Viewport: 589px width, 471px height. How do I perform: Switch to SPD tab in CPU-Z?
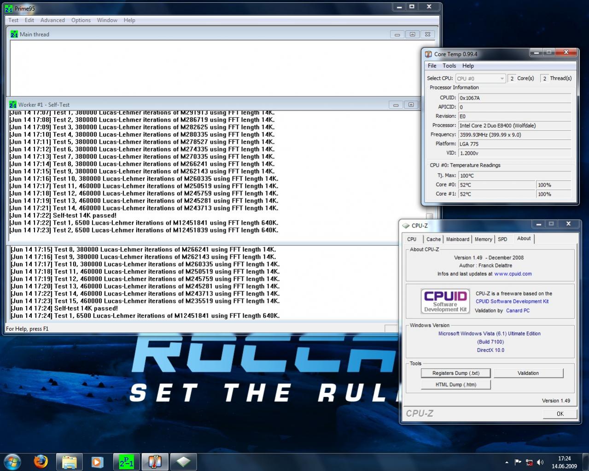pyautogui.click(x=502, y=239)
